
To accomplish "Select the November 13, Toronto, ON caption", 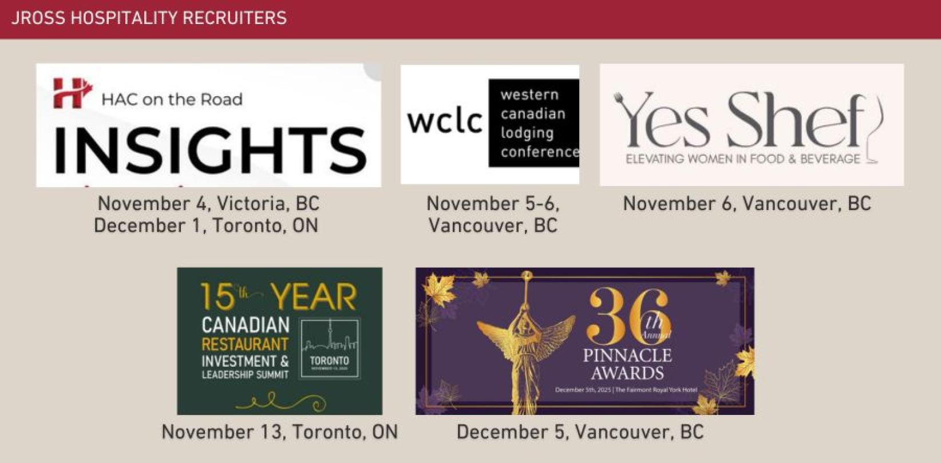I will click(x=279, y=432).
